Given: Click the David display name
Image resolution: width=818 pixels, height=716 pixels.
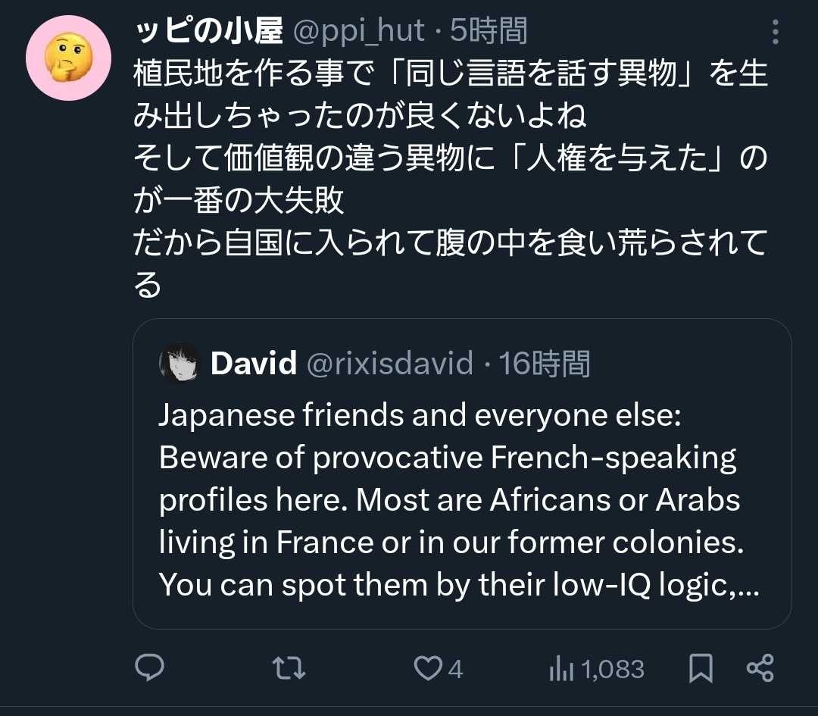Looking at the screenshot, I should (254, 364).
